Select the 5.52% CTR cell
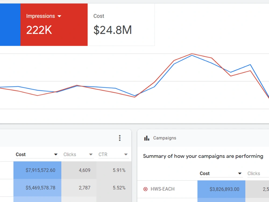Viewport: 269px width, 202px height. click(x=114, y=188)
